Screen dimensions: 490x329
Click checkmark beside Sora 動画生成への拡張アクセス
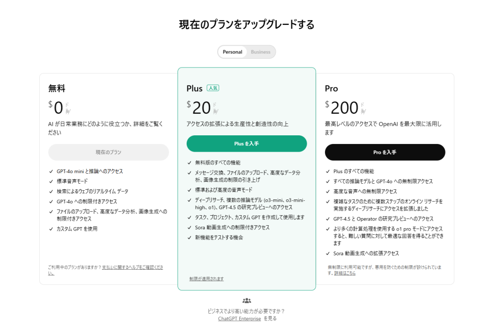(328, 253)
